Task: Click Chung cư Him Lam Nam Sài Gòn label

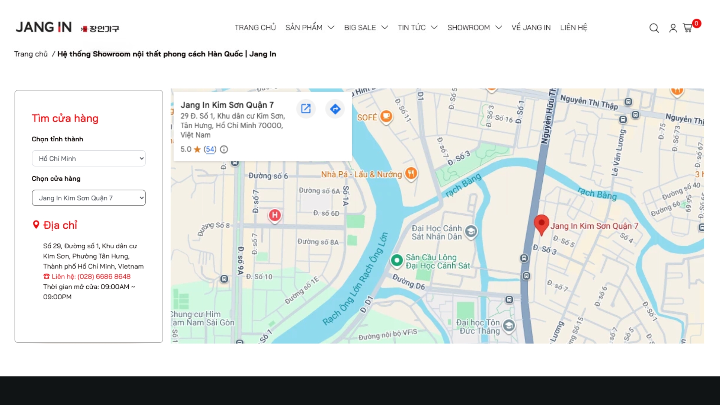Action: (x=202, y=318)
